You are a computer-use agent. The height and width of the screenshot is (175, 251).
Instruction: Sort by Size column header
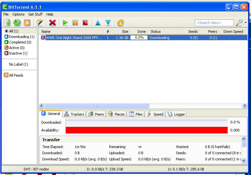pyautogui.click(x=120, y=31)
